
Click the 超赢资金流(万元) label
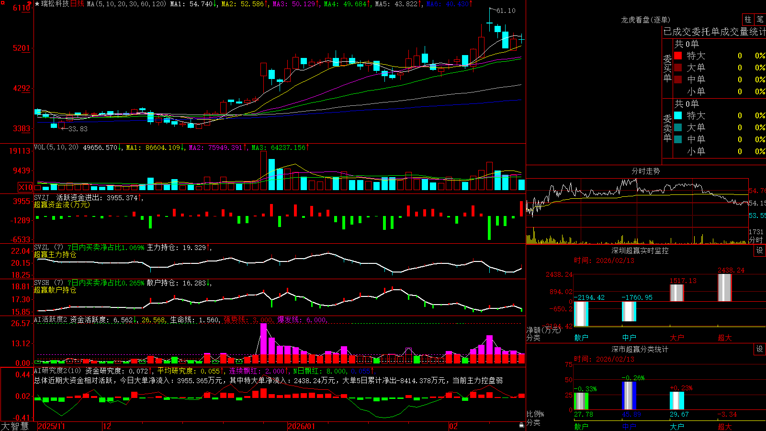click(x=62, y=204)
